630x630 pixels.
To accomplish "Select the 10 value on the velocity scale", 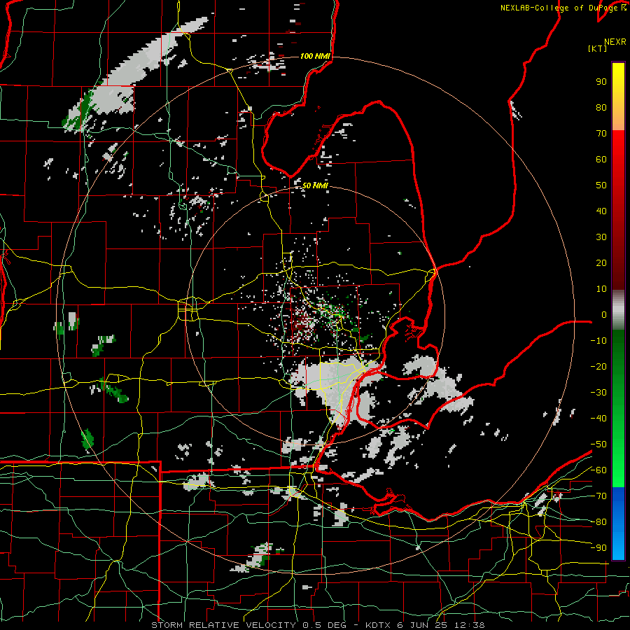I will (x=601, y=289).
